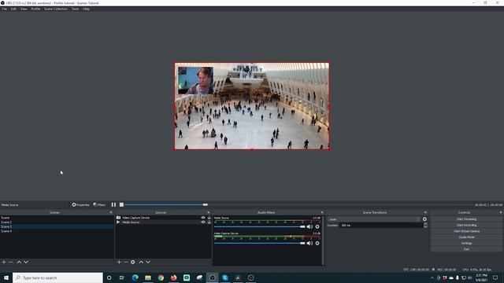
Task: Click Start Recording
Action: (466, 226)
